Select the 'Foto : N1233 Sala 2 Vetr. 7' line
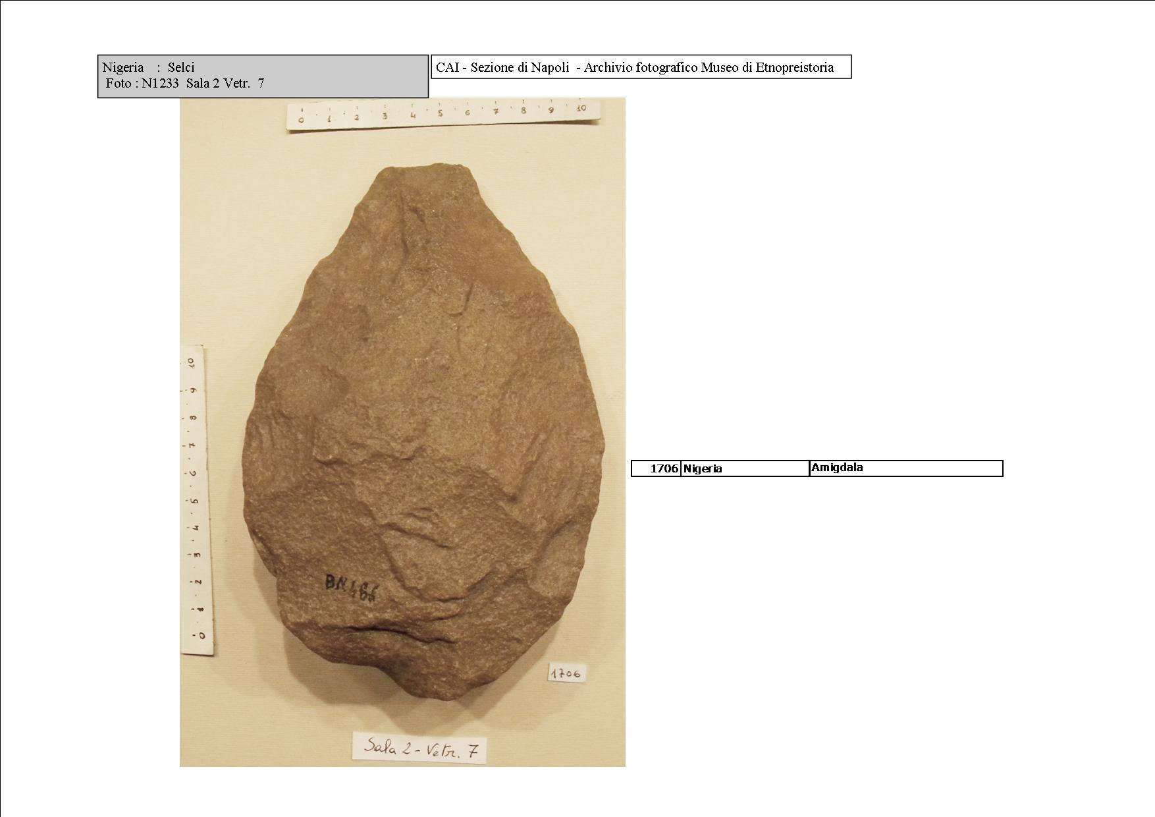Screen dimensions: 1155x817 [185, 84]
